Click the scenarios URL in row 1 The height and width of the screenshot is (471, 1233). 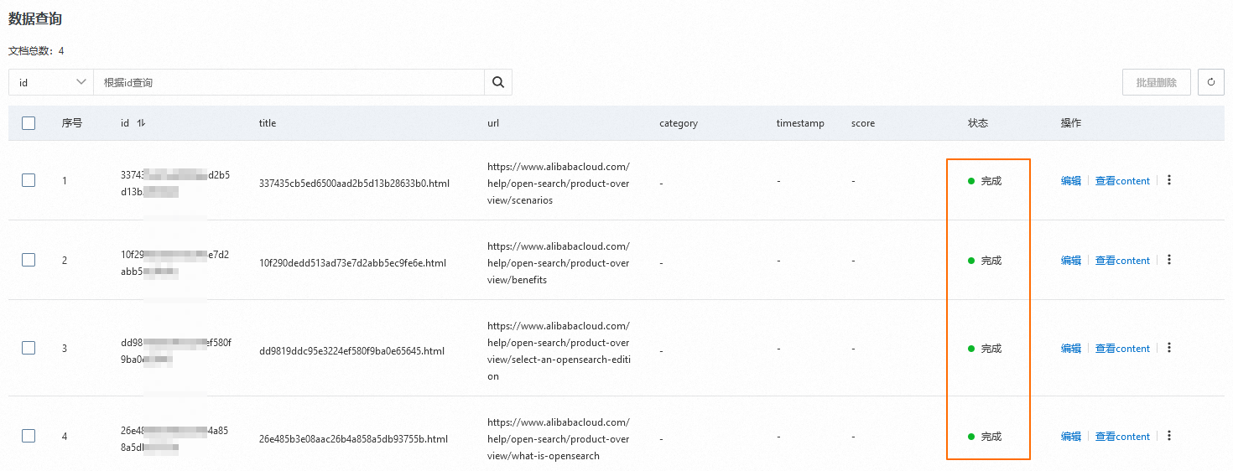coord(558,184)
